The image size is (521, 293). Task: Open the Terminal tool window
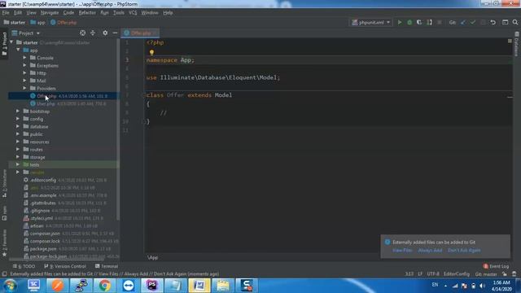coord(107,266)
